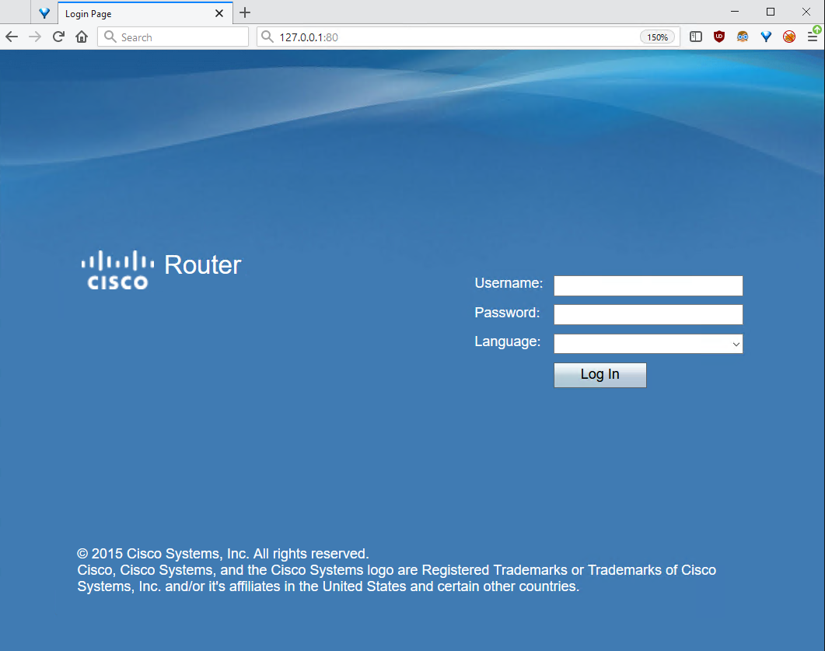The width and height of the screenshot is (825, 651).
Task: Open the red blocked-content extension icon
Action: 789,37
